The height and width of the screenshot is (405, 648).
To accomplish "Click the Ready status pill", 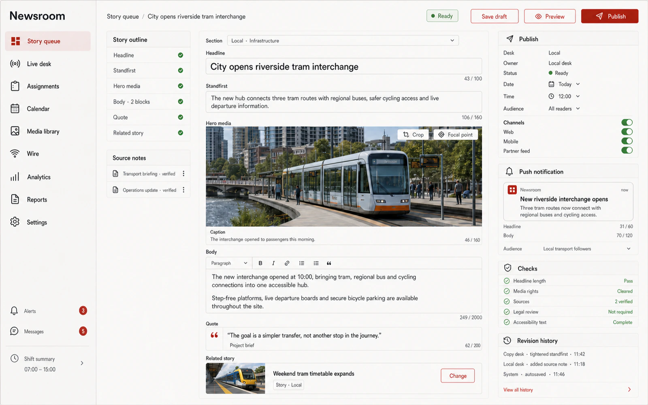I will tap(442, 16).
